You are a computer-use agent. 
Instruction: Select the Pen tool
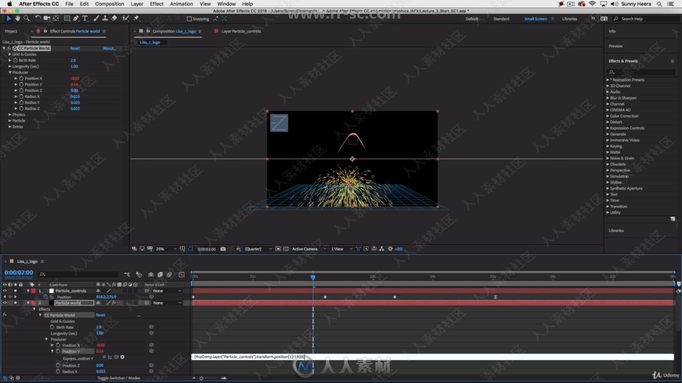click(x=76, y=18)
